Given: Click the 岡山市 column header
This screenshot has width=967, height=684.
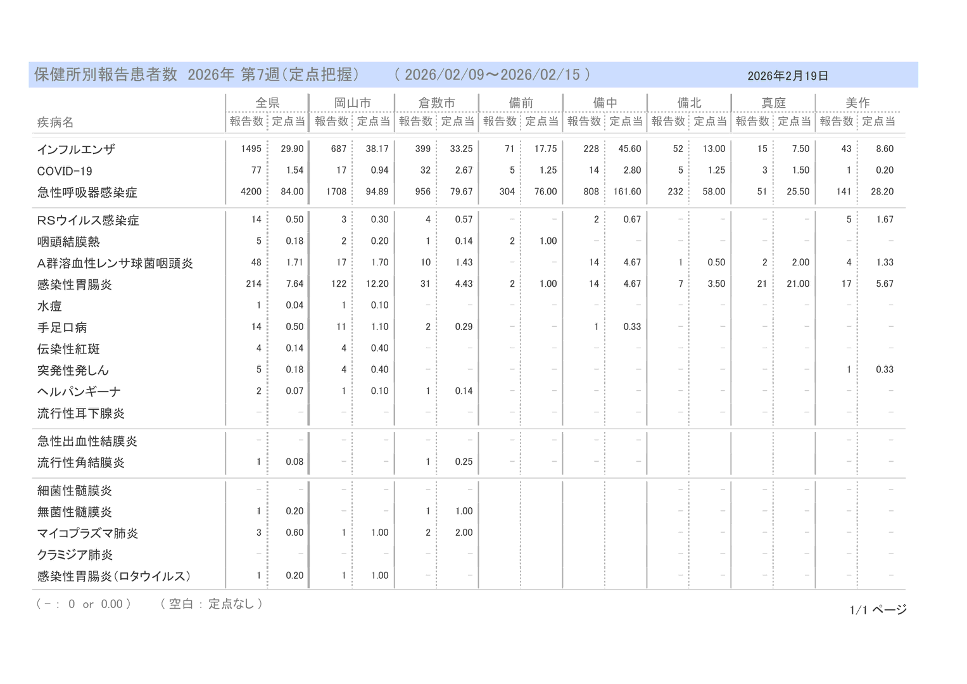Looking at the screenshot, I should 352,103.
